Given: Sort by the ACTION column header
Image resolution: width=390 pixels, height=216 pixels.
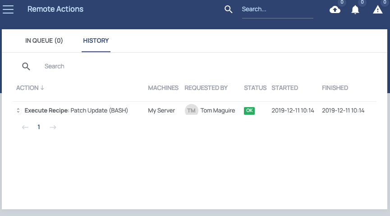Looking at the screenshot, I should 30,88.
